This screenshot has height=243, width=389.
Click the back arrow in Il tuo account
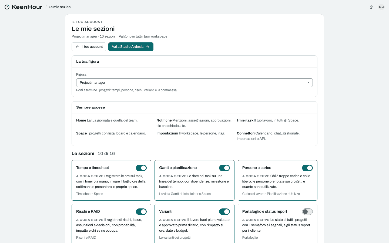tap(77, 47)
